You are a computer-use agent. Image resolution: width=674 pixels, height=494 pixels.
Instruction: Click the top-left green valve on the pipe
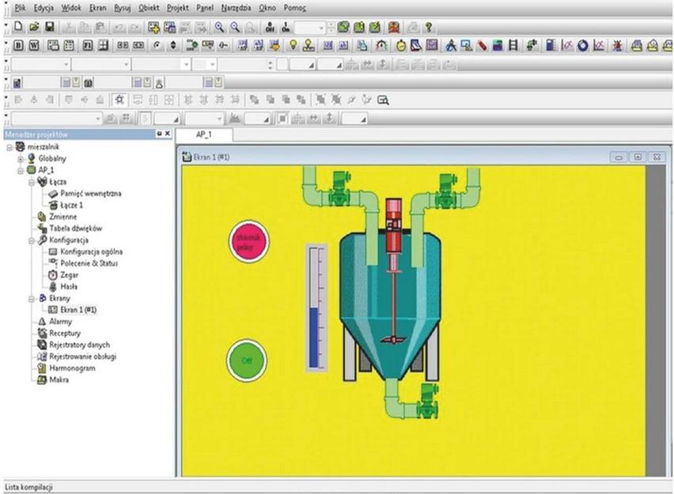340,190
